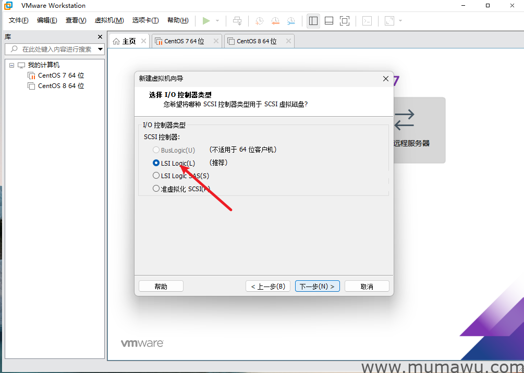The width and height of the screenshot is (524, 373).
Task: Open the snapshot manager wrench-clock icon
Action: [291, 21]
